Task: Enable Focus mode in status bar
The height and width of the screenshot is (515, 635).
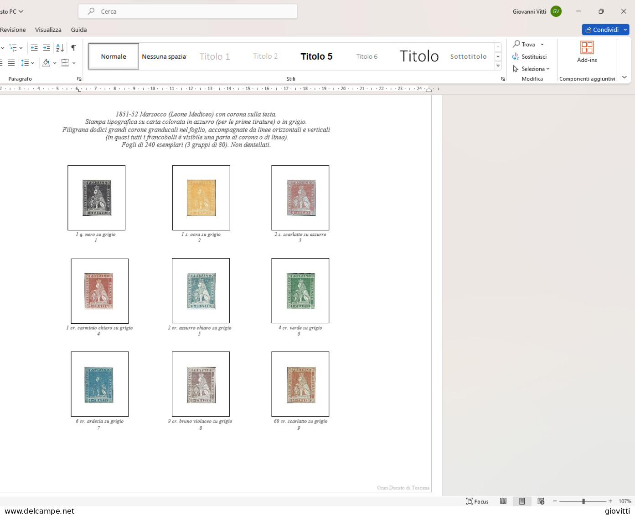Action: point(477,501)
